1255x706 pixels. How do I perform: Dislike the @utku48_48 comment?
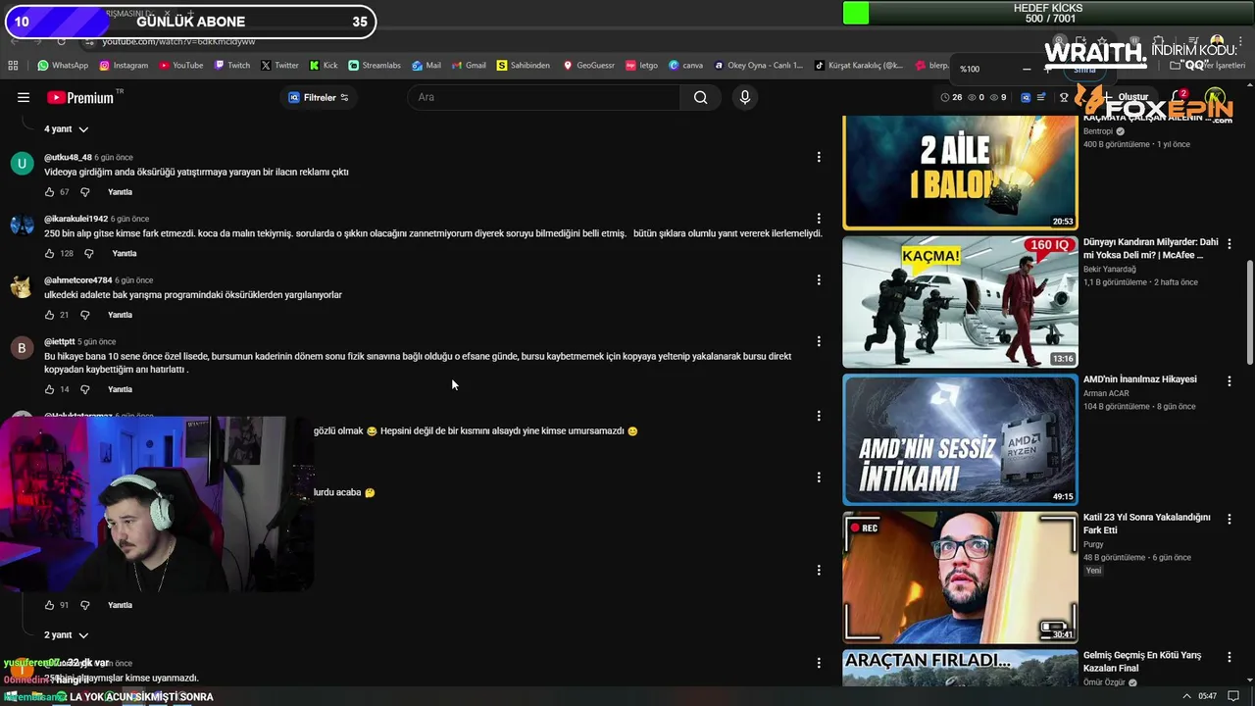click(x=84, y=192)
